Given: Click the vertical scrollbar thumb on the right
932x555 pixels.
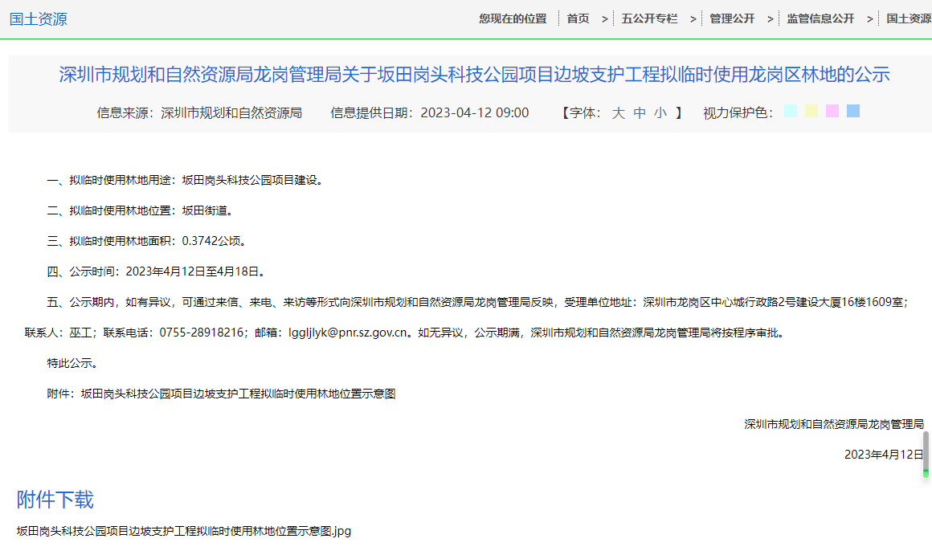Looking at the screenshot, I should [x=926, y=454].
